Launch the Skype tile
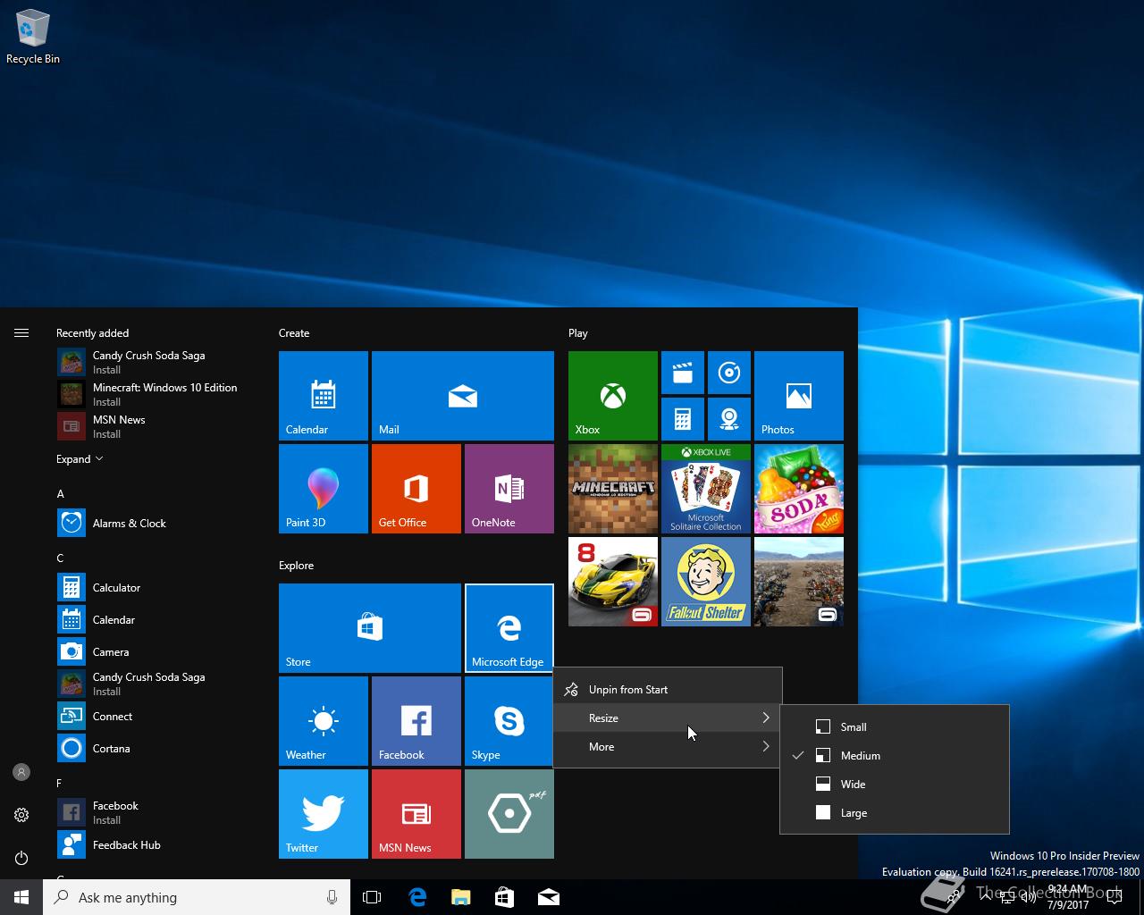1144x915 pixels. click(x=509, y=721)
